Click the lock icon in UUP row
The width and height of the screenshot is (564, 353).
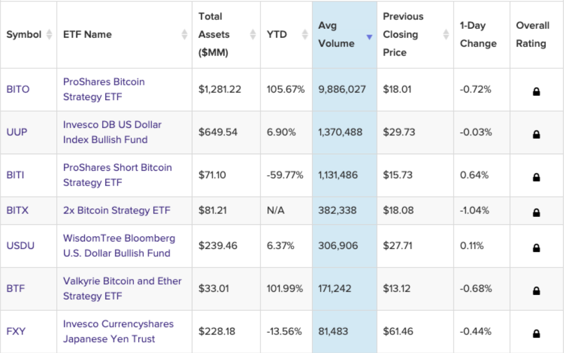536,134
